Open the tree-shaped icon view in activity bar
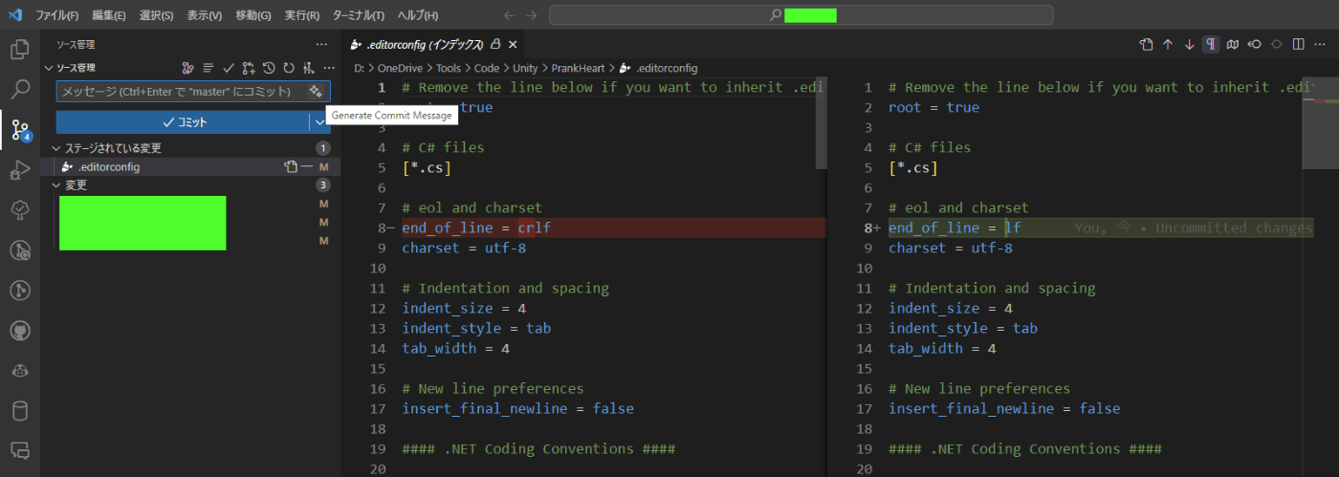This screenshot has height=477, width=1339. pyautogui.click(x=19, y=210)
